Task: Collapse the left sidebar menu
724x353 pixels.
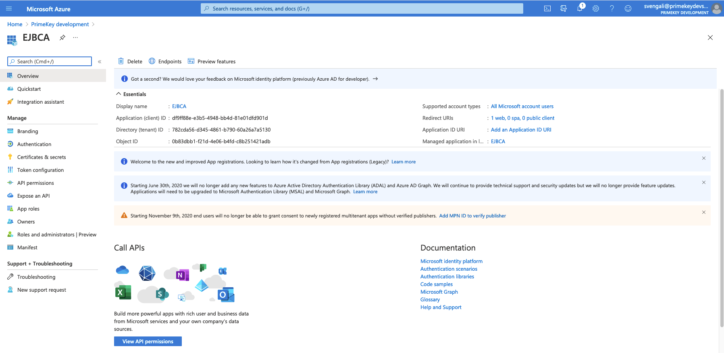Action: pyautogui.click(x=100, y=62)
